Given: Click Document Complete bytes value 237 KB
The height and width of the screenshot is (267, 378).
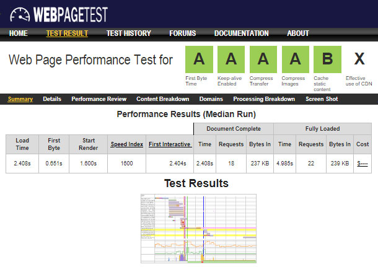Looking at the screenshot, I should click(260, 164).
